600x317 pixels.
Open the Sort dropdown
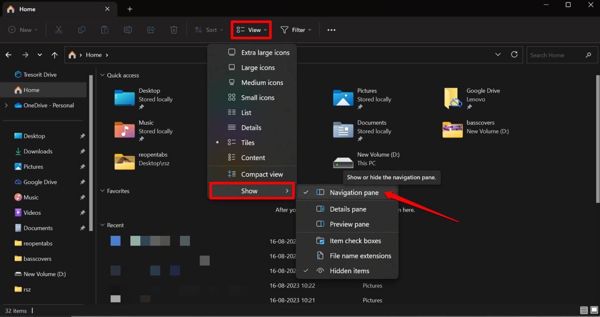209,30
